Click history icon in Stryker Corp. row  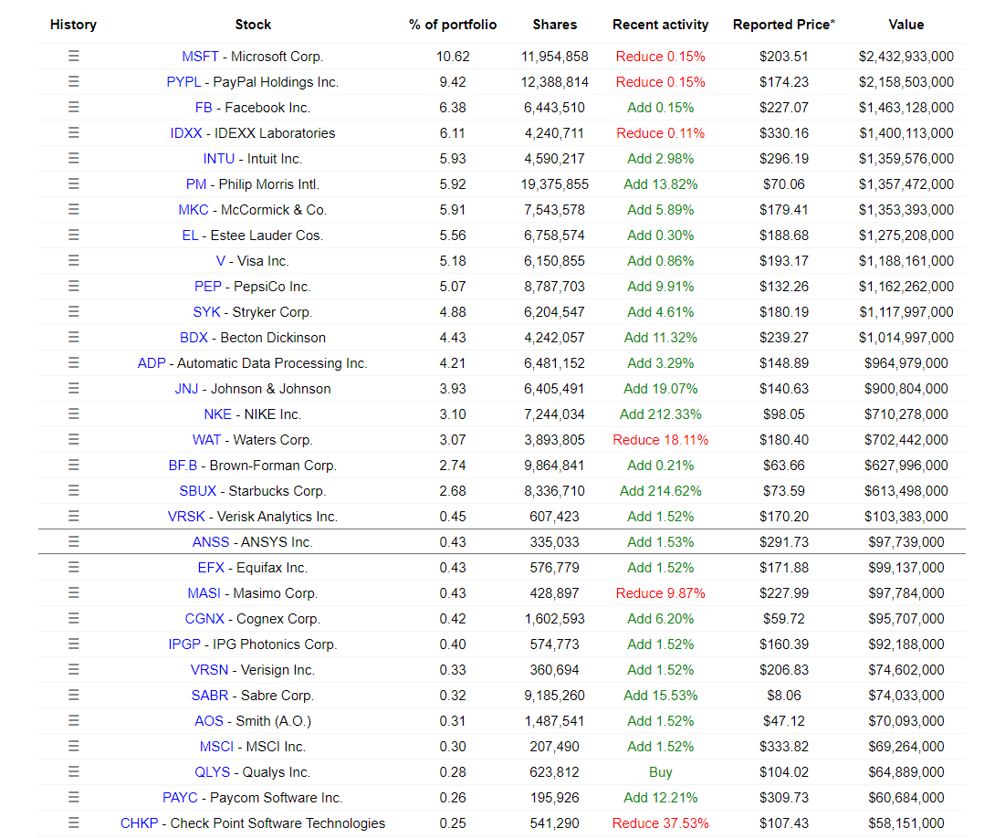coord(74,312)
